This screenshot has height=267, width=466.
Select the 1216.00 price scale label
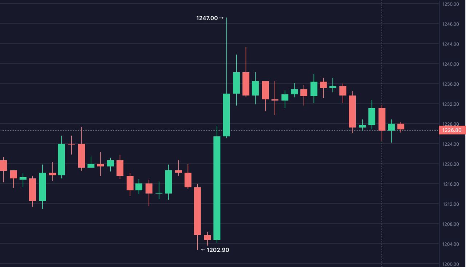[x=450, y=184]
